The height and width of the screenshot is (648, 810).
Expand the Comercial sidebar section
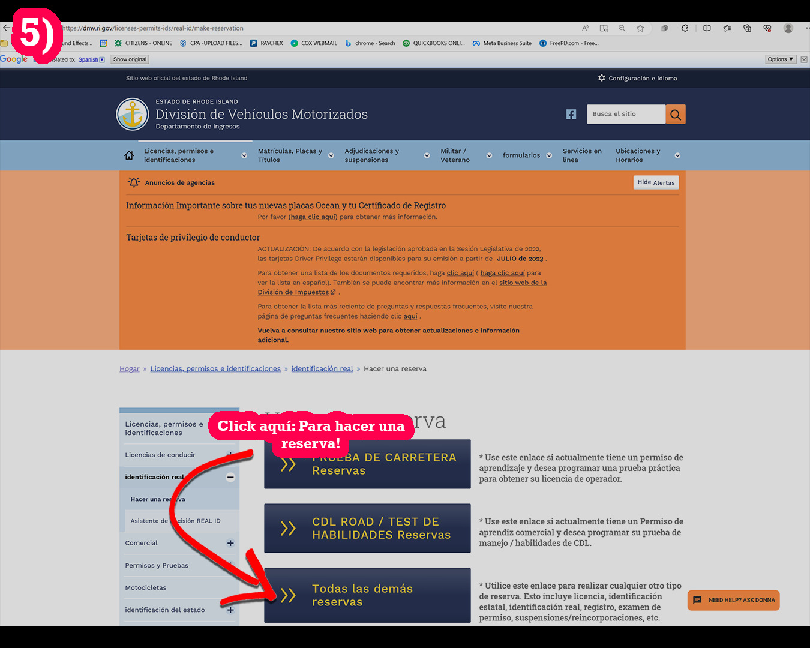point(230,543)
